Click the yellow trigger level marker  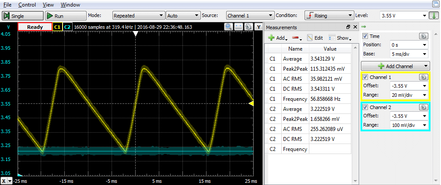252,104
